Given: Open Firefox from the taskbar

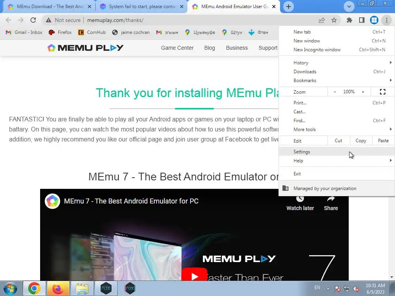Looking at the screenshot, I should 58,288.
